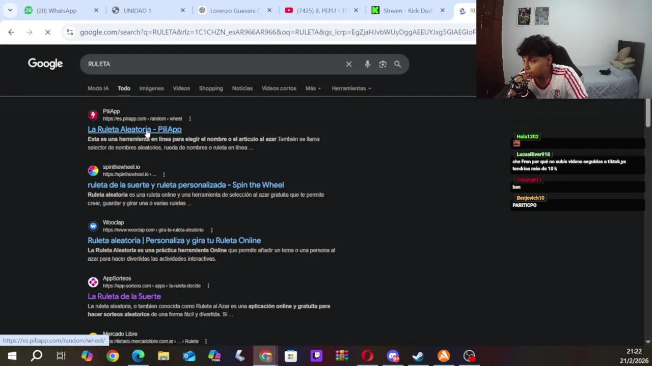This screenshot has height=366, width=652.
Task: Open Twitch app from taskbar
Action: (x=316, y=356)
